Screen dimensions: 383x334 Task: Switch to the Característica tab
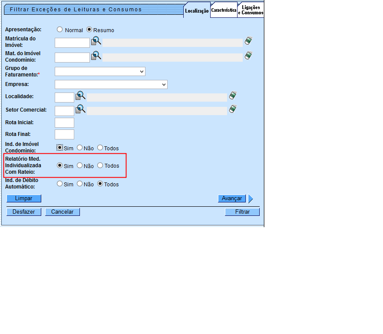pos(224,10)
